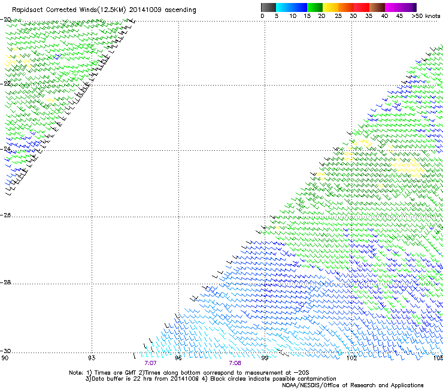Click the red 30-35 knots legend swatch

[362, 7]
